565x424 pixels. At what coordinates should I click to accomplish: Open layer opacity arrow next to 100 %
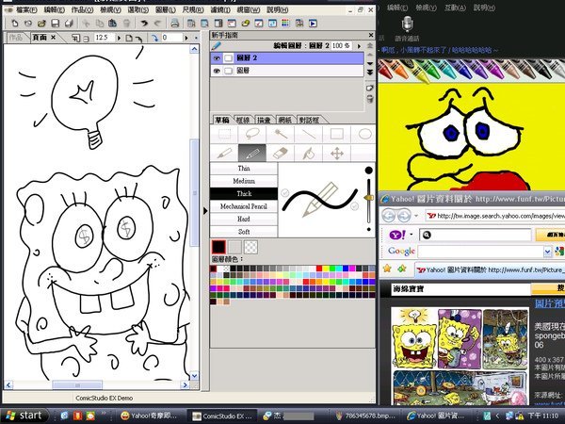[x=359, y=46]
